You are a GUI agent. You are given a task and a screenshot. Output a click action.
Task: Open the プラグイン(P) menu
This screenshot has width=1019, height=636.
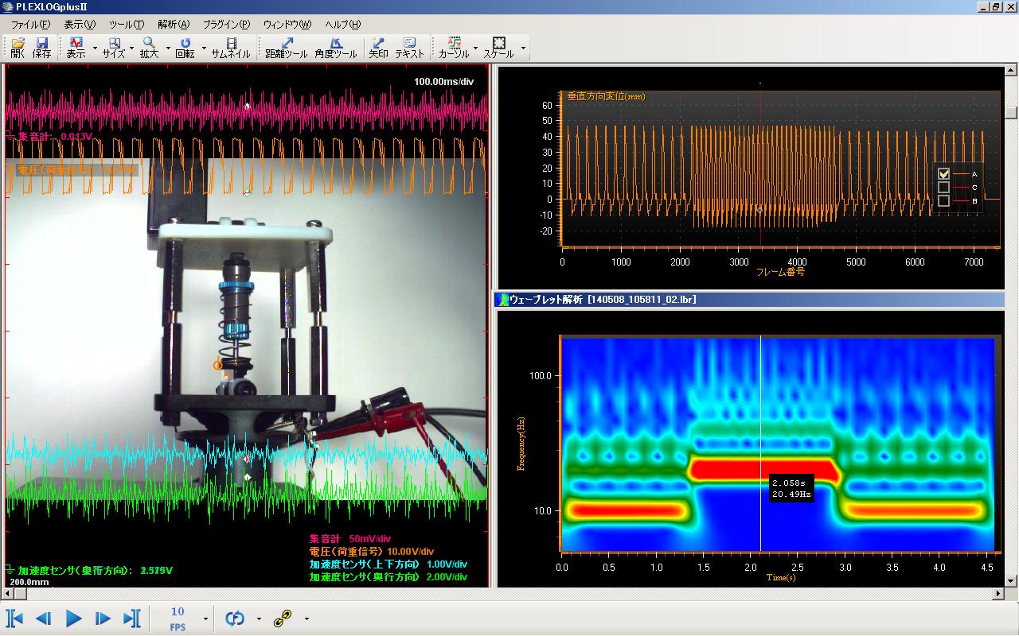tap(226, 24)
